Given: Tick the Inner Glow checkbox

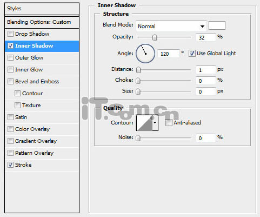Looking at the screenshot, I should (10, 69).
